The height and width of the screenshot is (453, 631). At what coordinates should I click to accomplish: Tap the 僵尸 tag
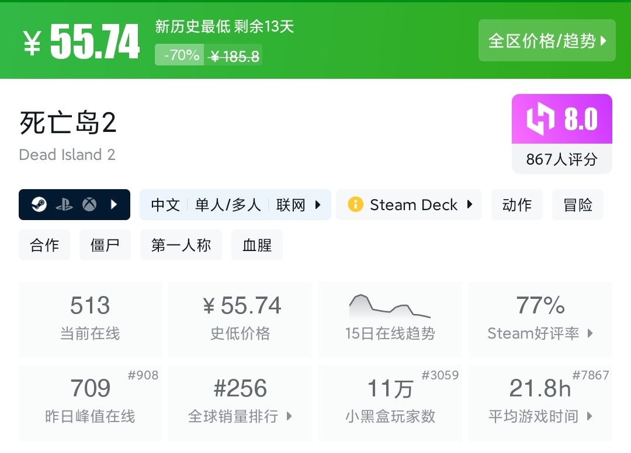(x=105, y=245)
